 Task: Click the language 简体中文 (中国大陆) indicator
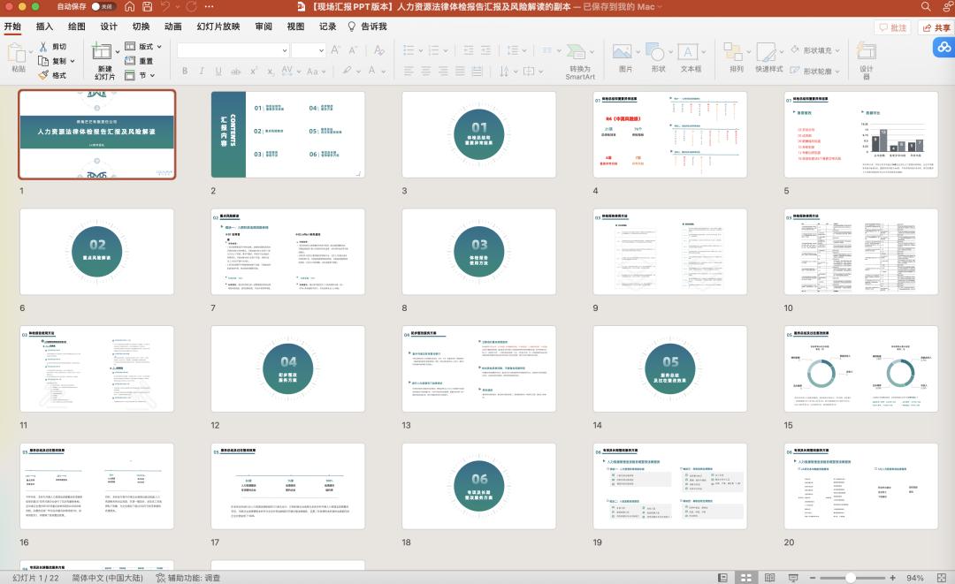point(107,578)
